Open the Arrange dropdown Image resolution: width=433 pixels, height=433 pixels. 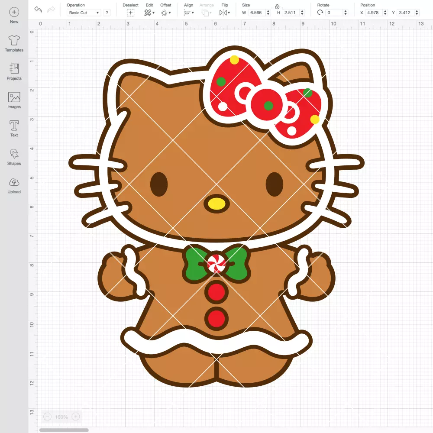click(x=207, y=13)
